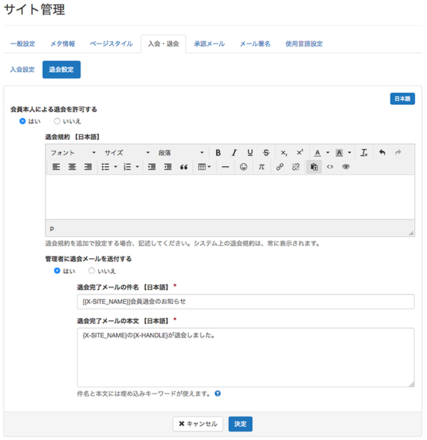
Task: Click the キャンセル button
Action: point(198,424)
